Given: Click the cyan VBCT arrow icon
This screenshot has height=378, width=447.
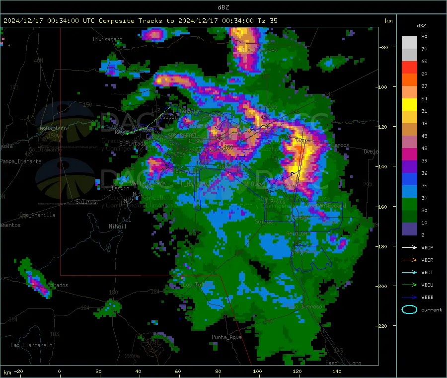Looking at the screenshot, I should point(409,272).
